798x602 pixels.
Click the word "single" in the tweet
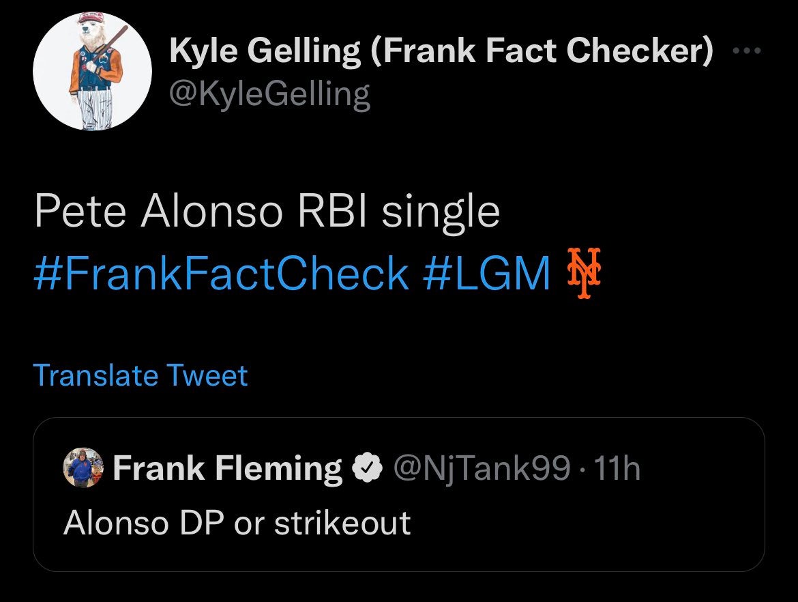coord(441,212)
